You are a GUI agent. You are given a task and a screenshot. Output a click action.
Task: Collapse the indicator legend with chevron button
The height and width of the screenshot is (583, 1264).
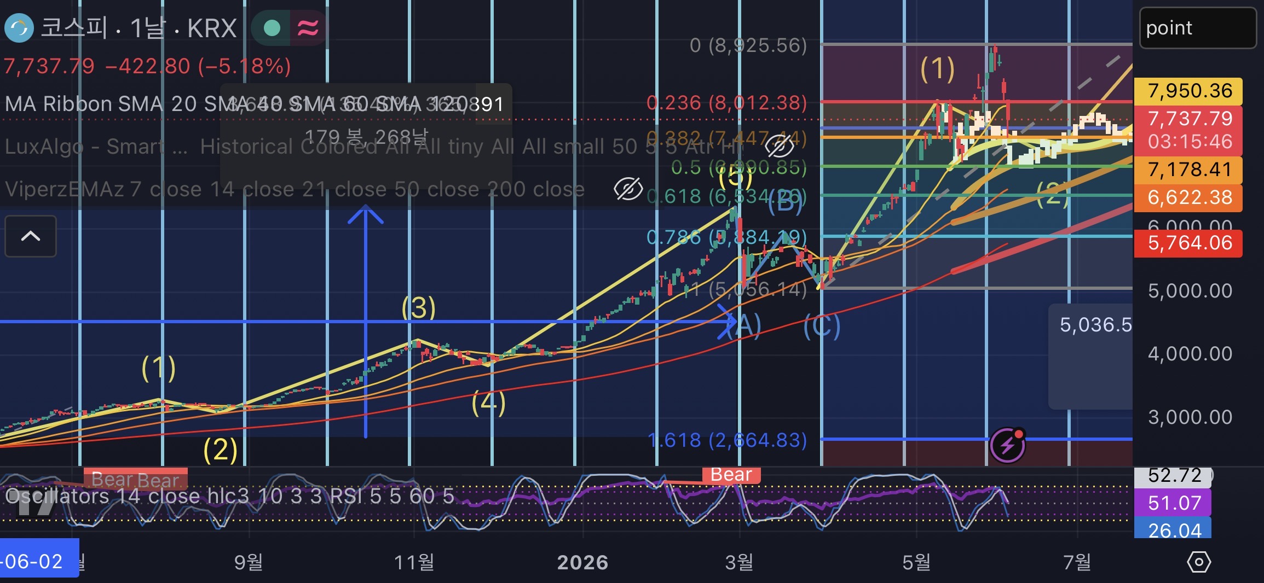(31, 236)
